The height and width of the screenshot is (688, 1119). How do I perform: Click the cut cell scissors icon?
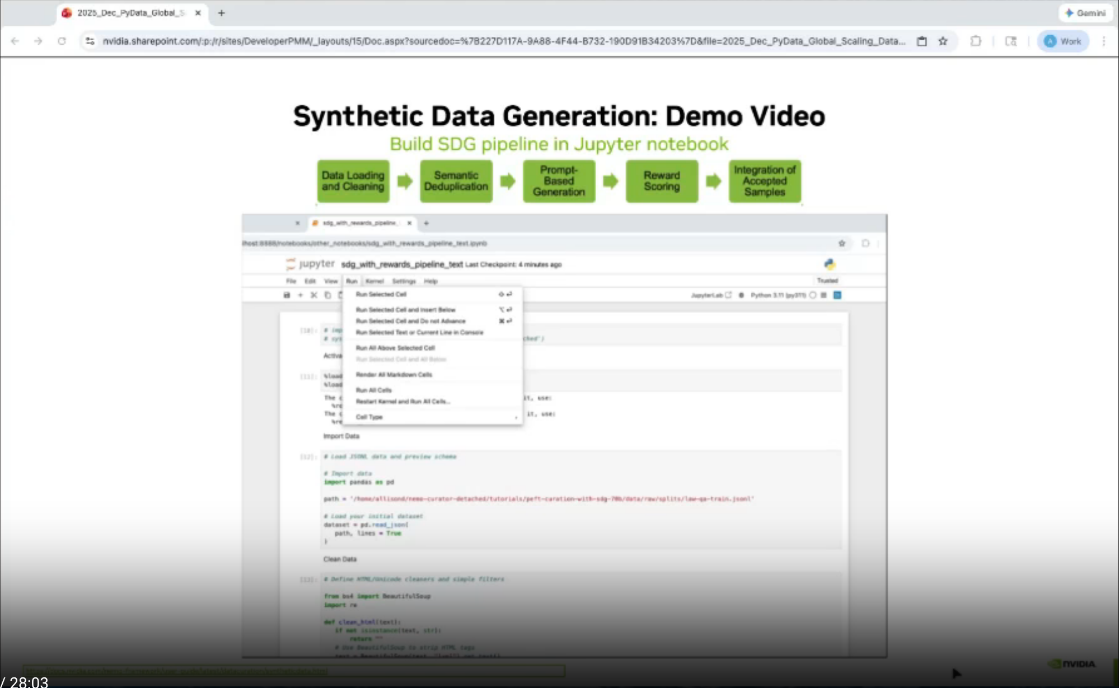[x=314, y=295]
